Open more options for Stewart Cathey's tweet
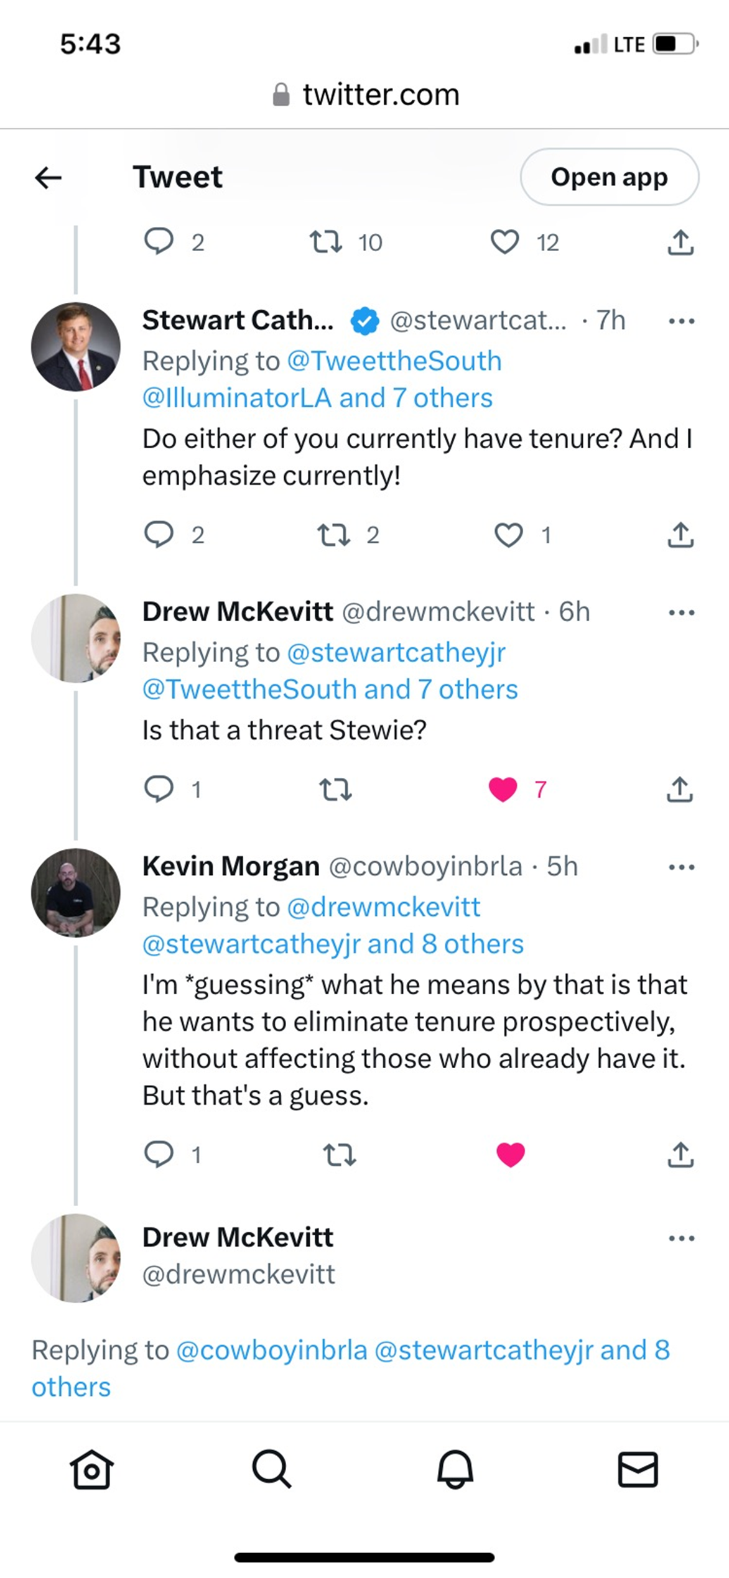 point(681,321)
